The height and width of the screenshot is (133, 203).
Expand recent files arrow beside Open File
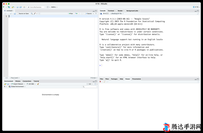pyautogui.click(x=15, y=7)
